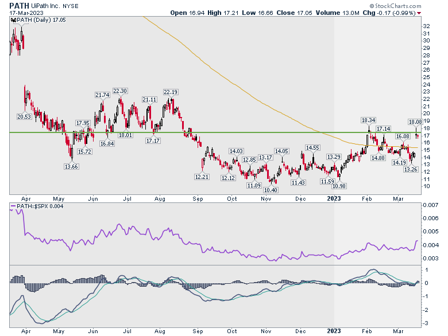Click the 14.05 price label
Viewport: 448px width, 336px height.
pos(281,151)
